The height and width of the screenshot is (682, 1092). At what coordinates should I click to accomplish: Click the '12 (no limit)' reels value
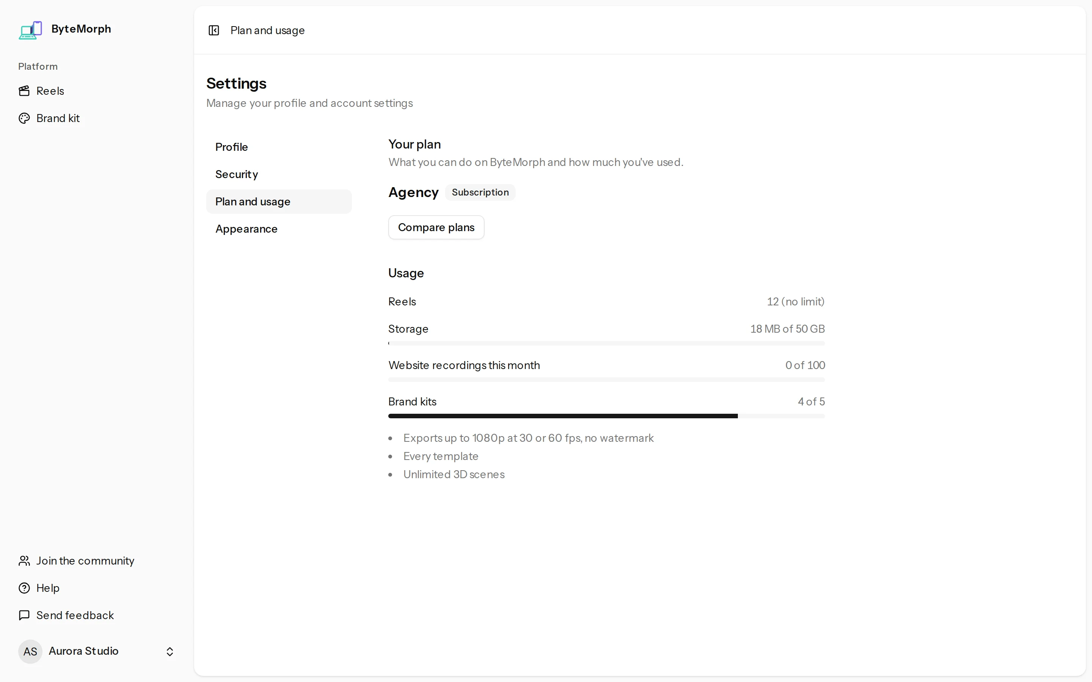[795, 302]
